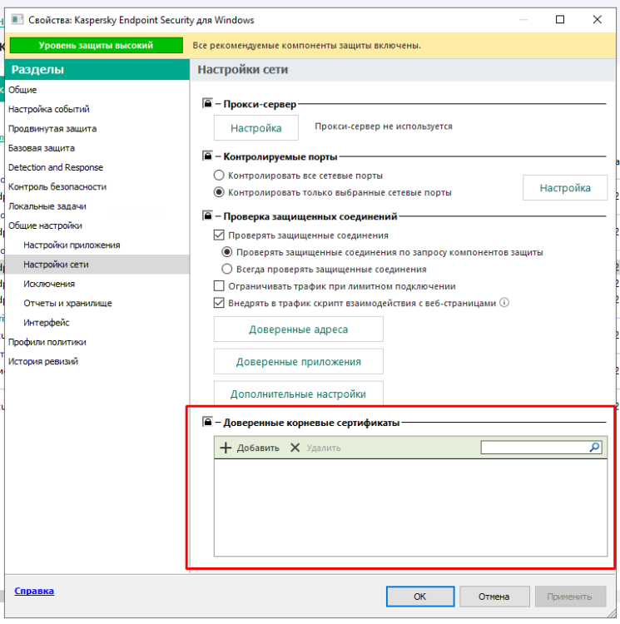Click the Отмена button

coord(494,597)
